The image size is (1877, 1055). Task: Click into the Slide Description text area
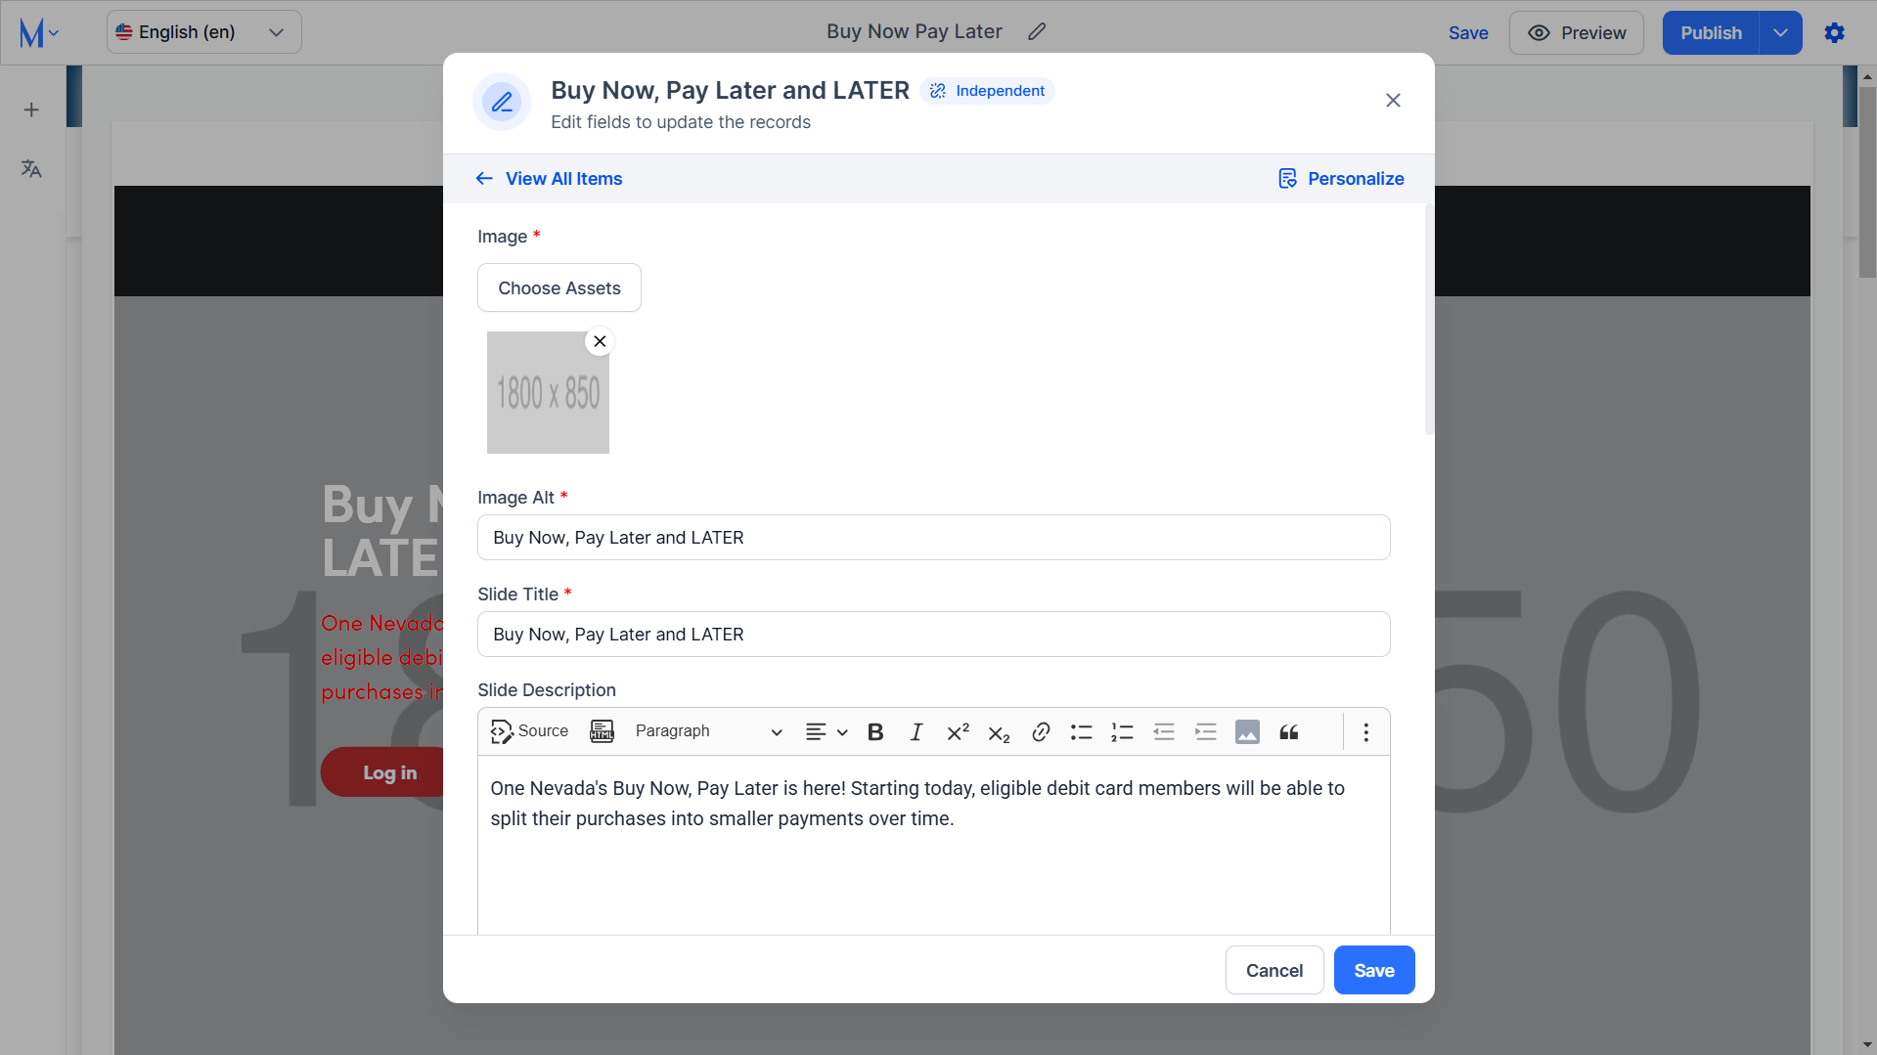click(933, 846)
